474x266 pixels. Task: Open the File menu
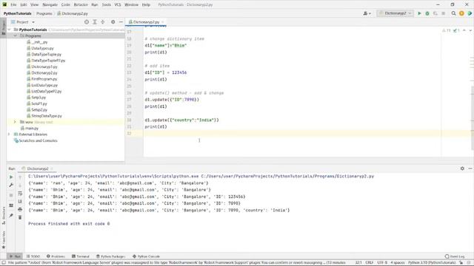click(13, 4)
